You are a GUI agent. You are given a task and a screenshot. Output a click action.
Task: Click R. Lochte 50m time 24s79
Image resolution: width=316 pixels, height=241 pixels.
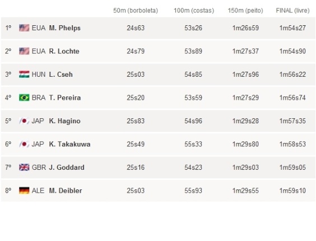click(x=136, y=51)
